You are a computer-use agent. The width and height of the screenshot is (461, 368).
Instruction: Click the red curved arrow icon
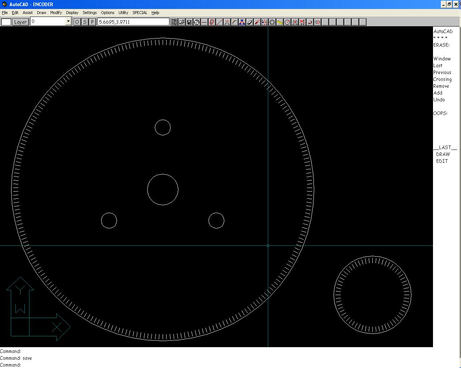click(x=310, y=22)
